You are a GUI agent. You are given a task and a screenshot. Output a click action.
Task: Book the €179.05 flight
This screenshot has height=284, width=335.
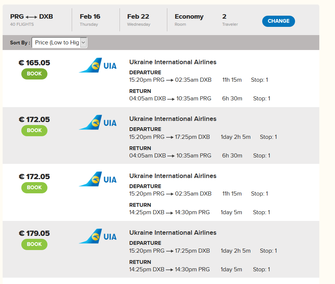(34, 244)
